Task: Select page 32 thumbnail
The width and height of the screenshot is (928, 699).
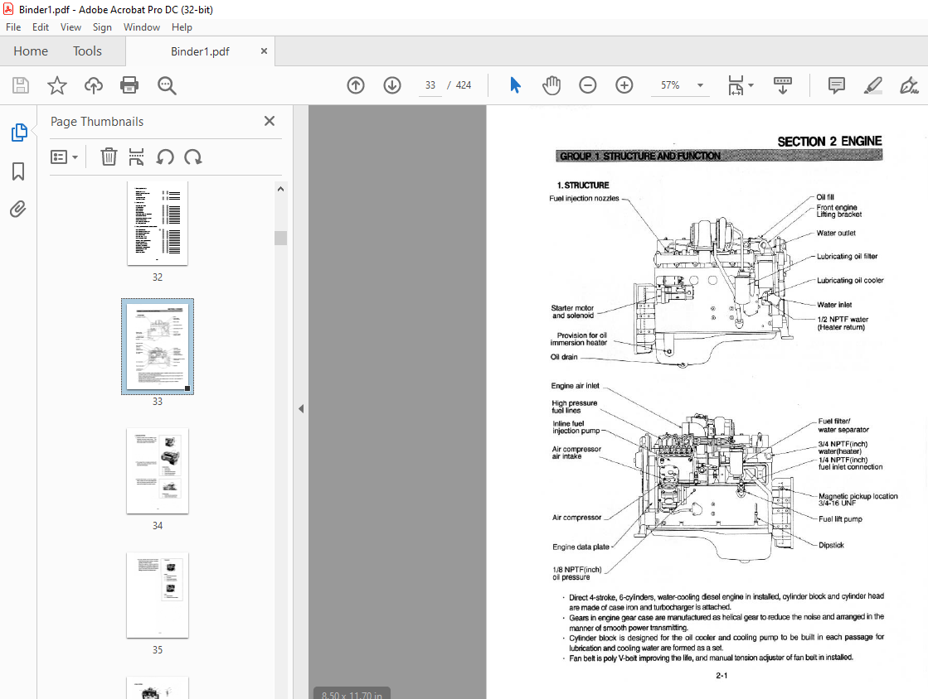Action: (158, 224)
